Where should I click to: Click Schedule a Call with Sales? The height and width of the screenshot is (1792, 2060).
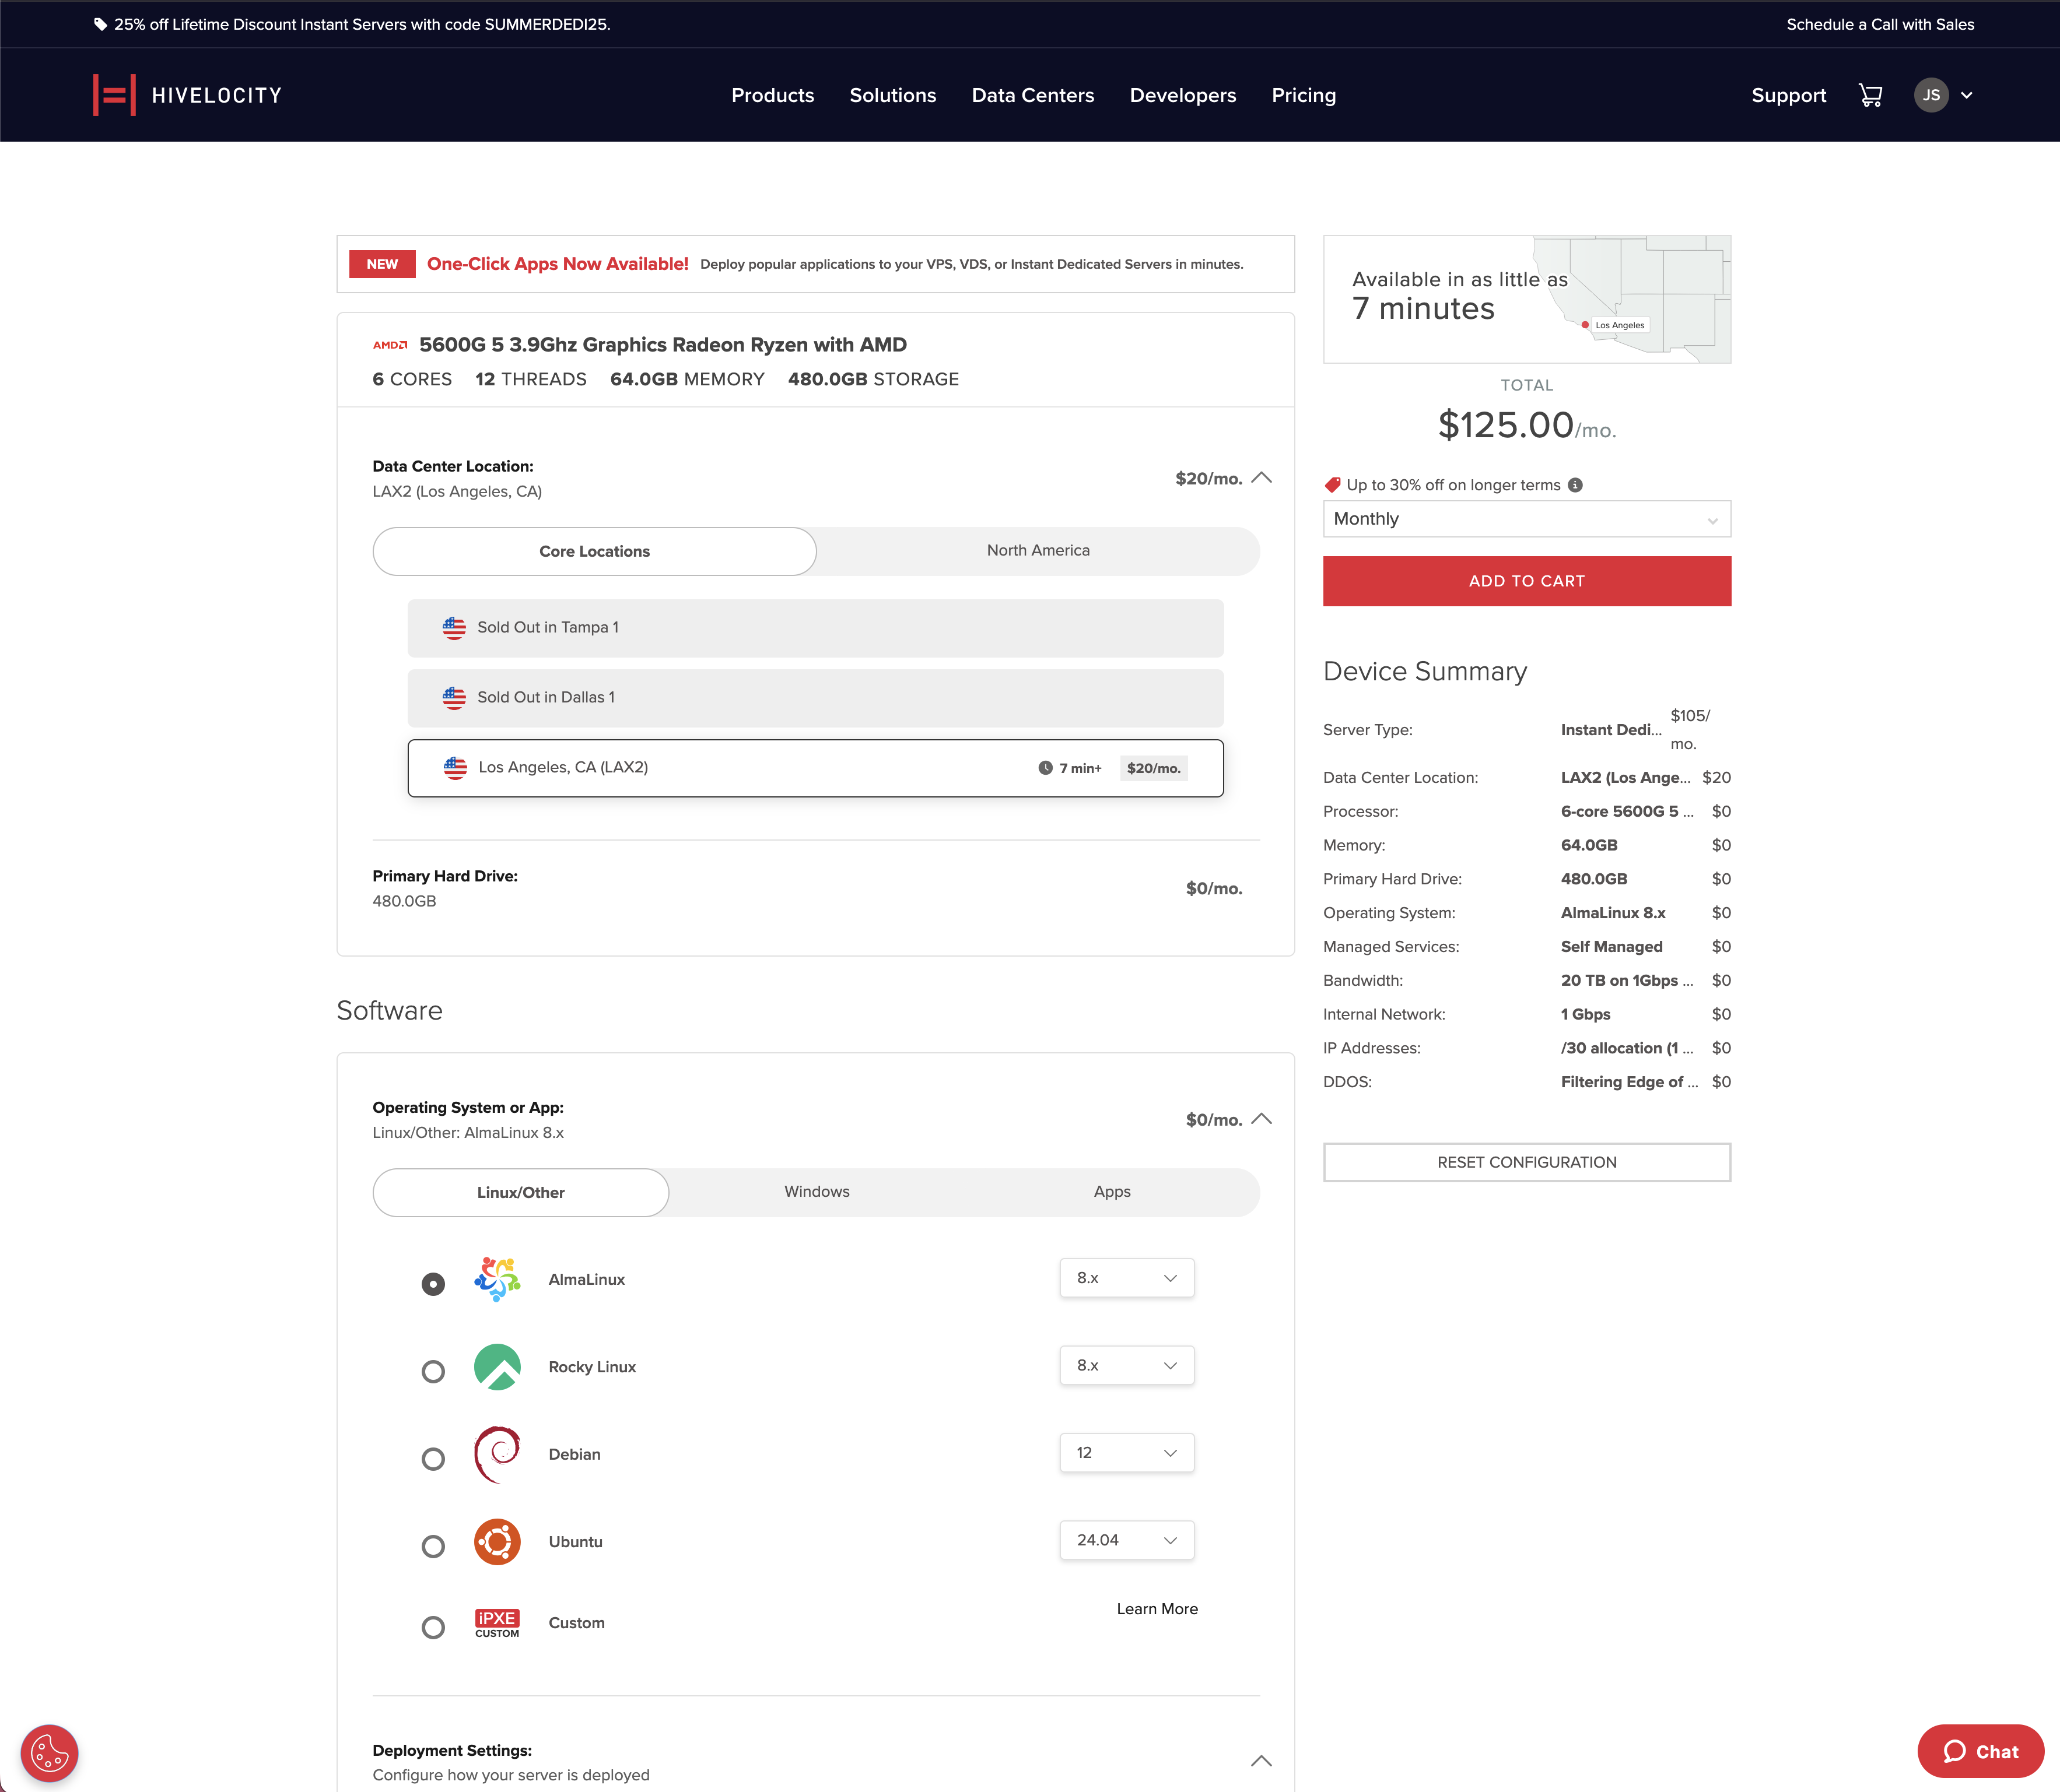(x=1880, y=24)
